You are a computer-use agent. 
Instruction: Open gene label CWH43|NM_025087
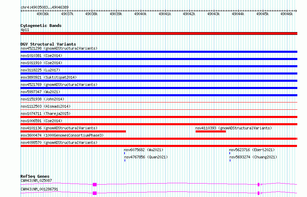36,180
